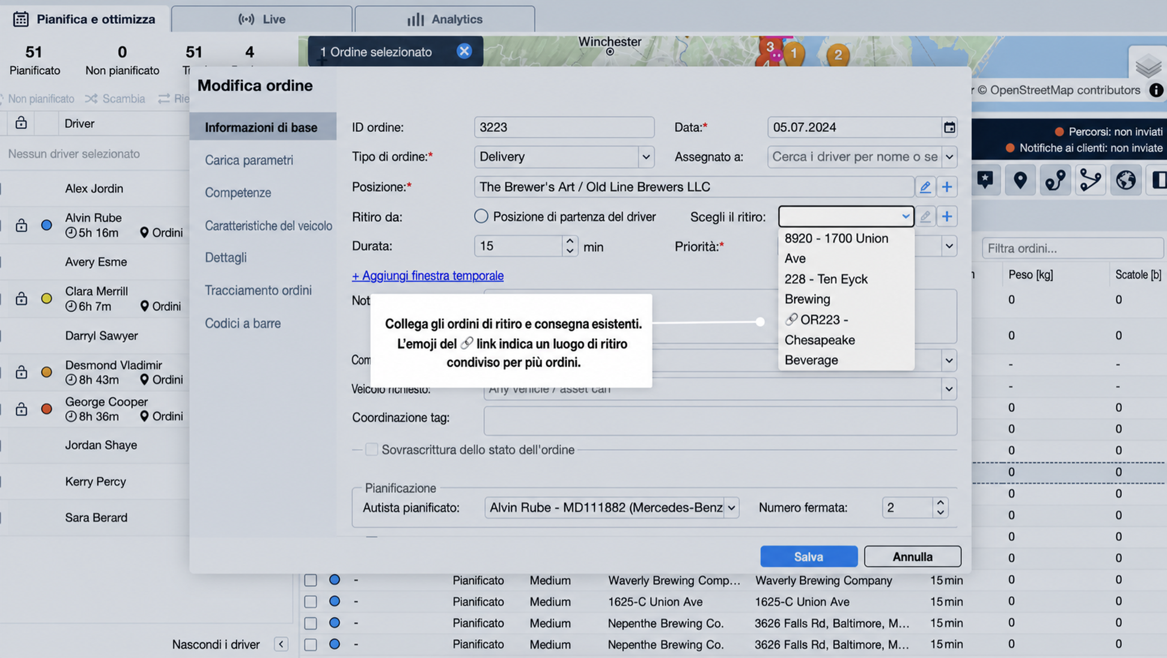
Task: Switch to the Analytics tab
Action: pos(445,19)
